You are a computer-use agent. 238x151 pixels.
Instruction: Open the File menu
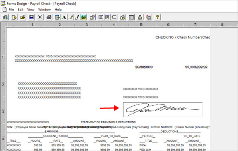coord(11,10)
